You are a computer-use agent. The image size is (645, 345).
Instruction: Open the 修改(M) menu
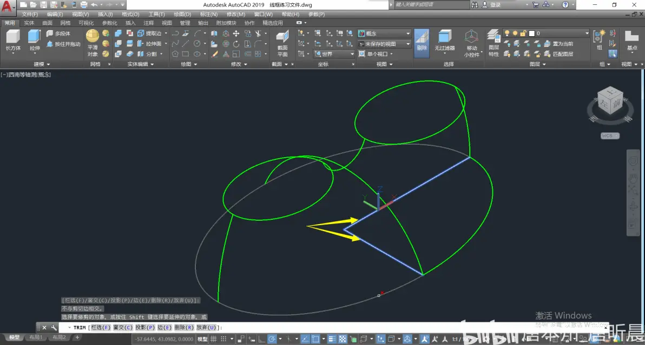tap(236, 15)
